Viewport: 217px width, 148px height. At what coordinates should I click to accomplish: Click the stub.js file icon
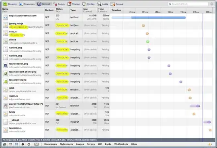(6, 33)
